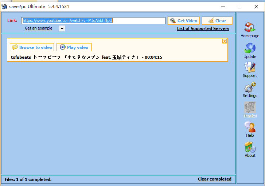Click the Play video button

pos(74,47)
